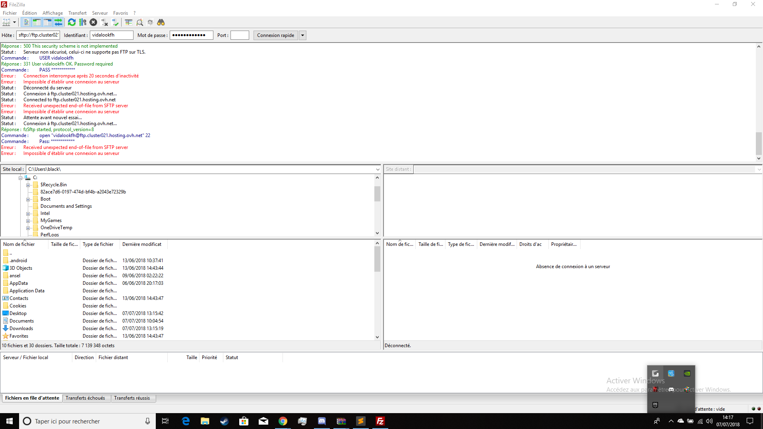Click the binoculars file search icon
This screenshot has height=429, width=763.
click(x=161, y=22)
